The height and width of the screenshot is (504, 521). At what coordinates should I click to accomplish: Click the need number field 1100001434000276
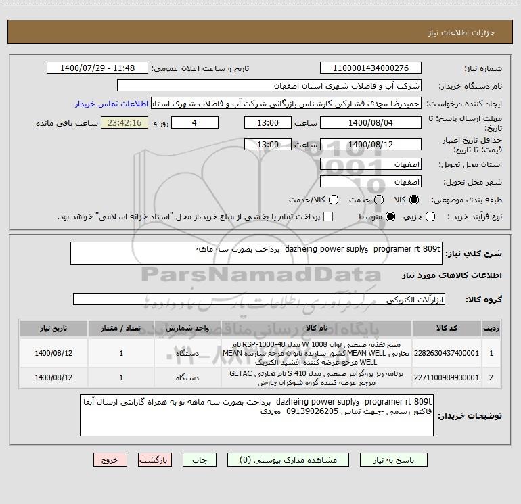[x=371, y=68]
